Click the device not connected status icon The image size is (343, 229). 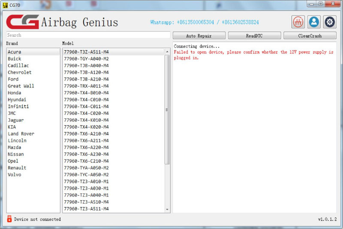pos(9,219)
